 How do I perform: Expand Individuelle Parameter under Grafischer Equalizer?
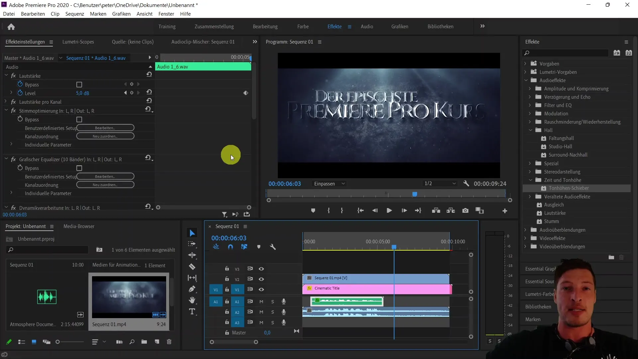(11, 193)
